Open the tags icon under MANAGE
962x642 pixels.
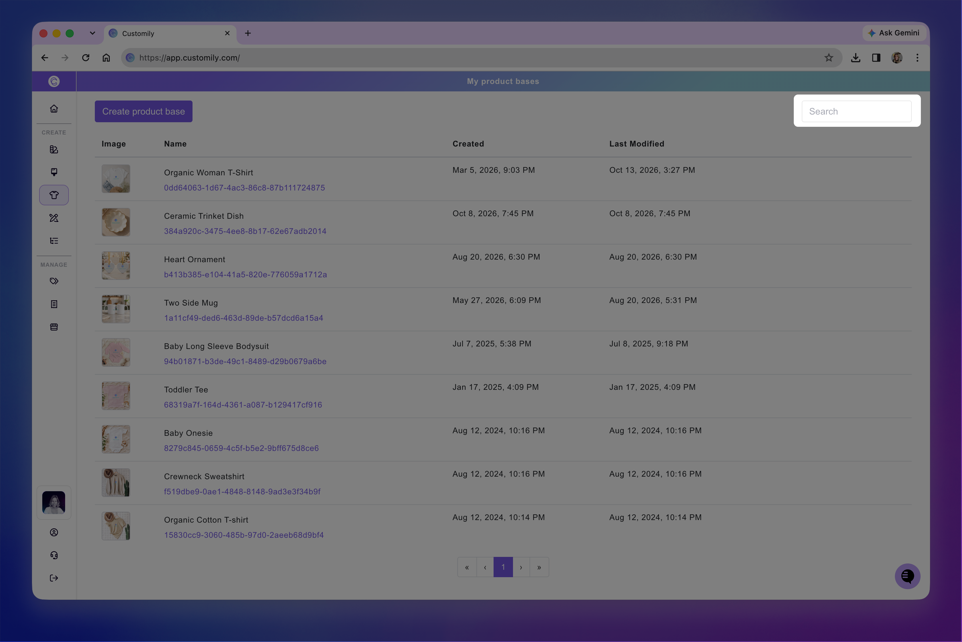tap(54, 281)
